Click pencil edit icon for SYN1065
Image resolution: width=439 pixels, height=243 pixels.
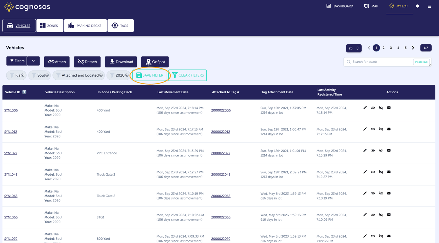365,193
